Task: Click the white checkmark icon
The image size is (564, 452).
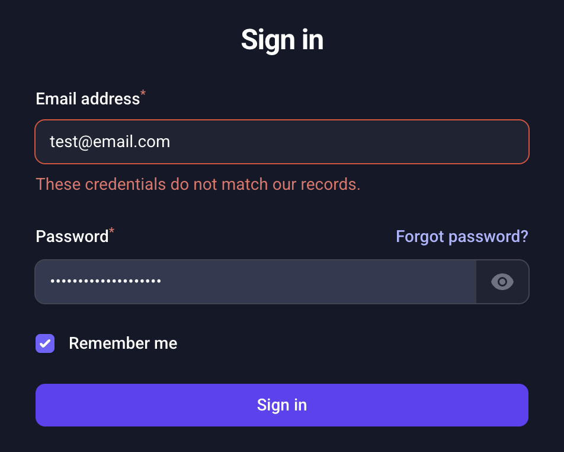Action: (45, 343)
